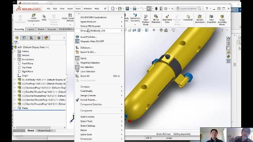
Task: Open Instant3D tool
Action: pyautogui.click(x=188, y=18)
